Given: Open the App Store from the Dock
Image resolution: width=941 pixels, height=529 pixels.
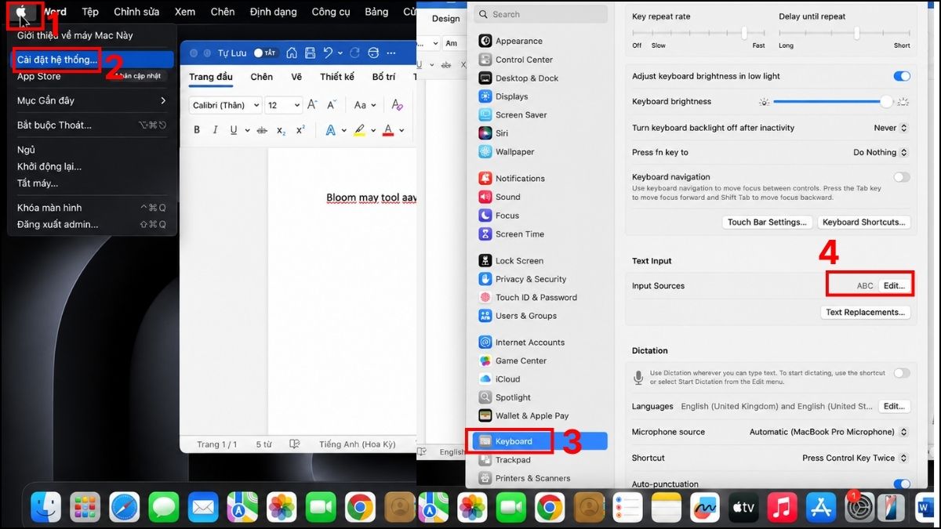Looking at the screenshot, I should coord(821,507).
